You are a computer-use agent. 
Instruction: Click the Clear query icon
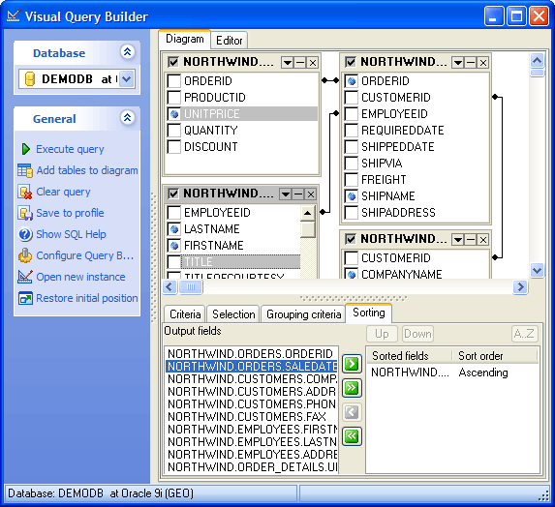(x=25, y=192)
